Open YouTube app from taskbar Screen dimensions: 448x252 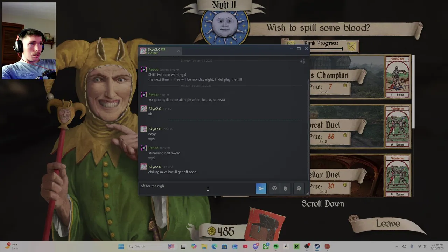[245, 246]
